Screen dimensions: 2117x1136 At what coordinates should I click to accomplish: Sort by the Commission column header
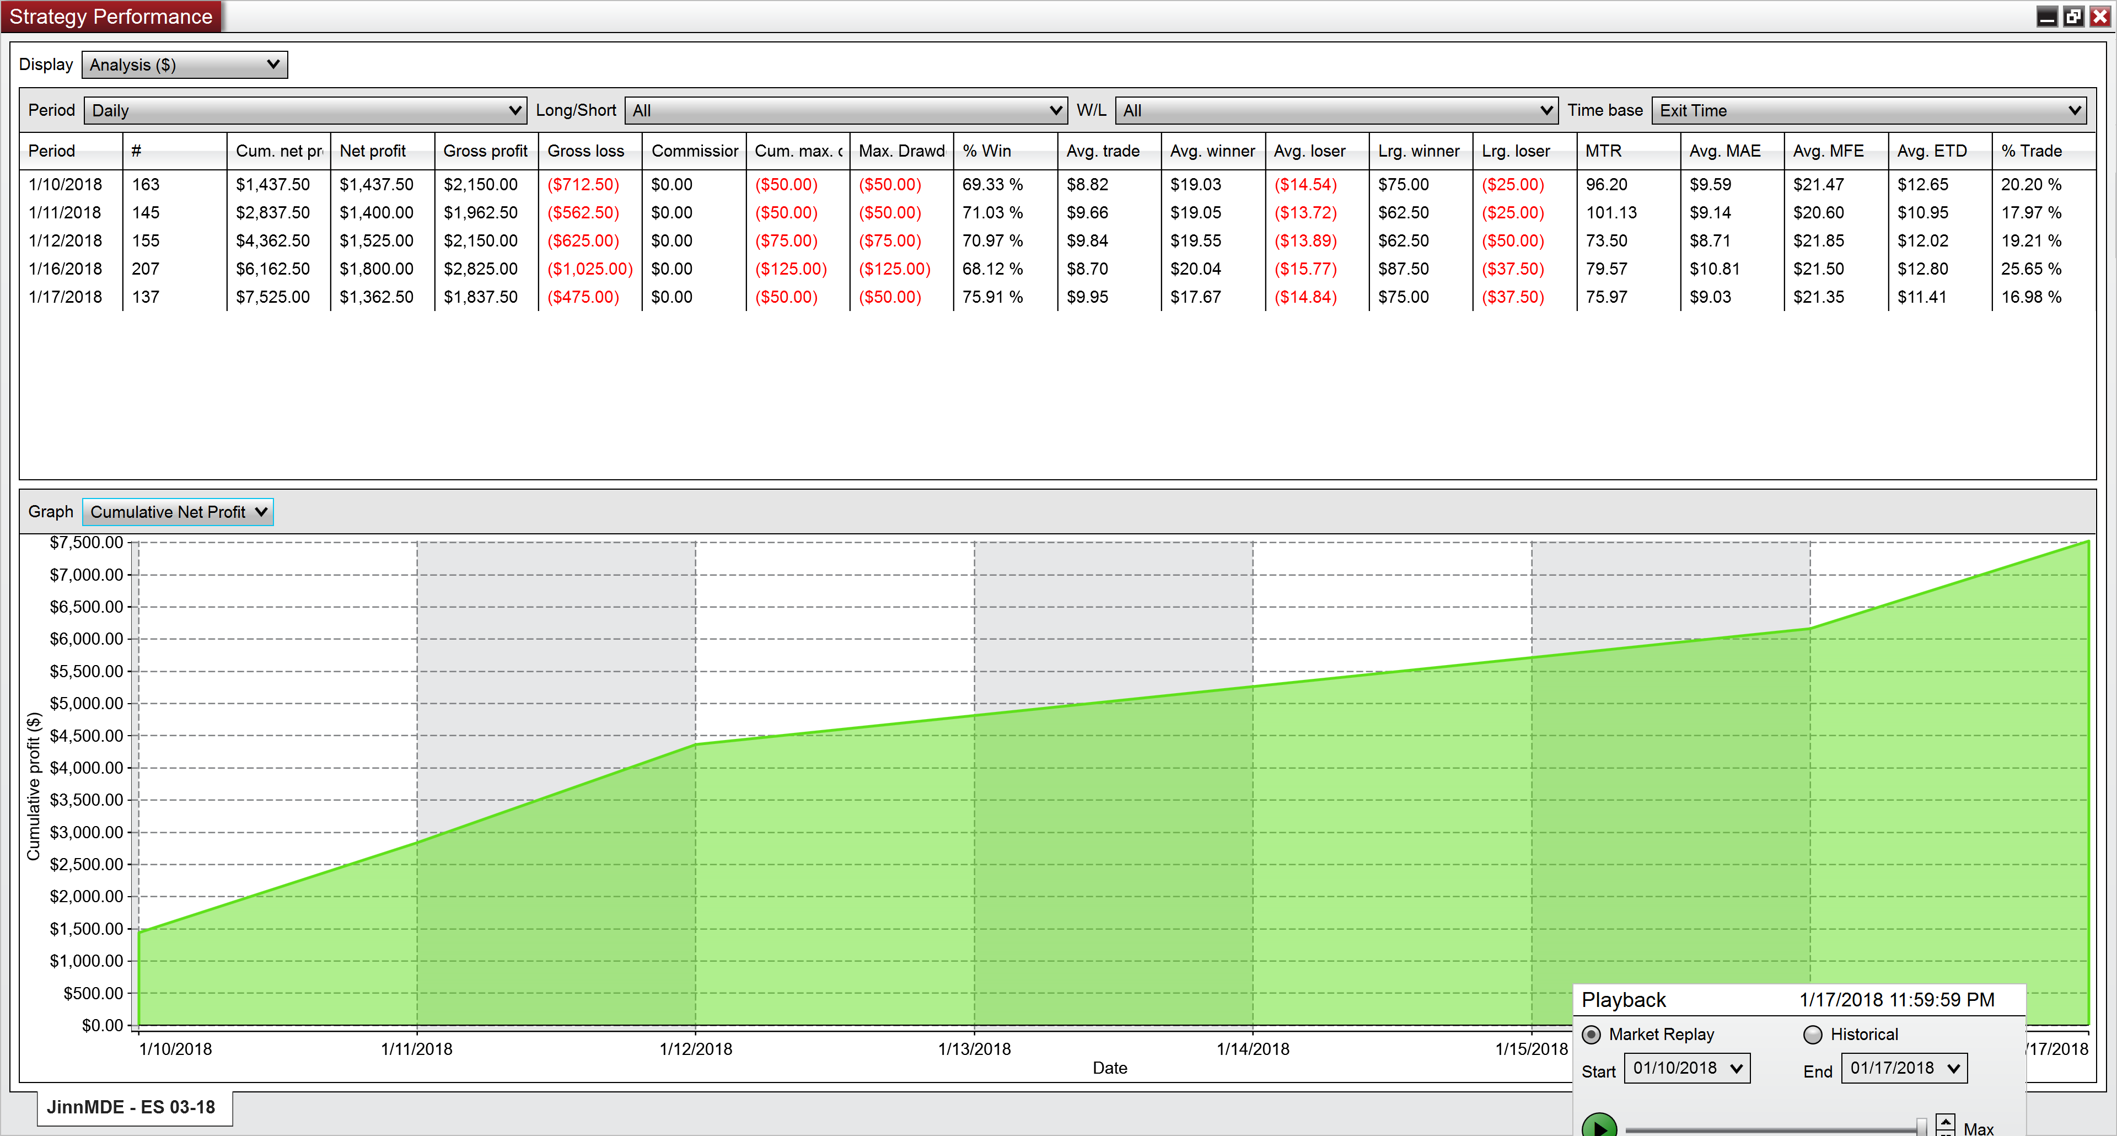click(694, 151)
